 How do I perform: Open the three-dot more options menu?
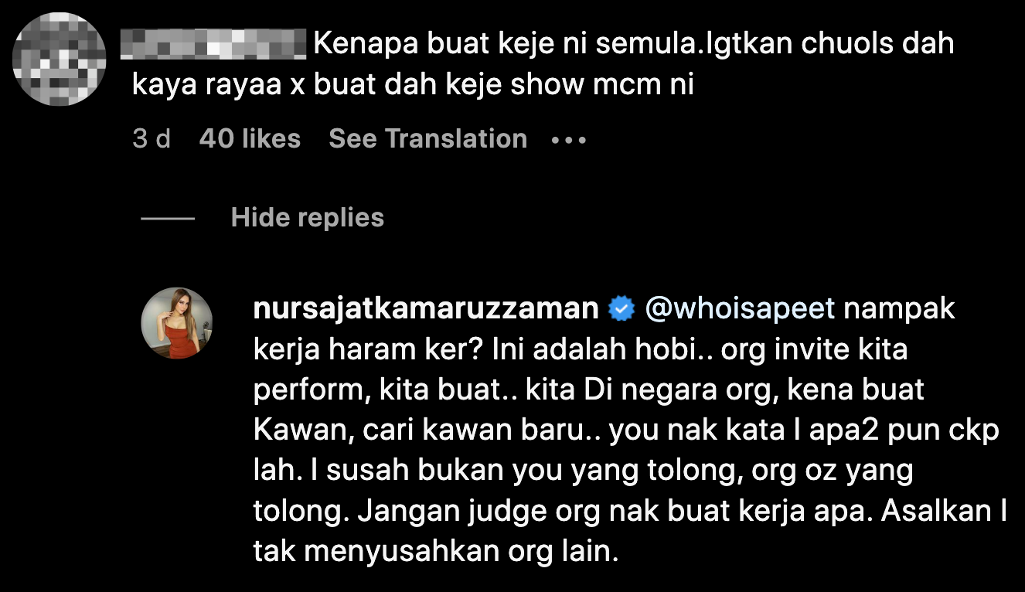coord(569,140)
